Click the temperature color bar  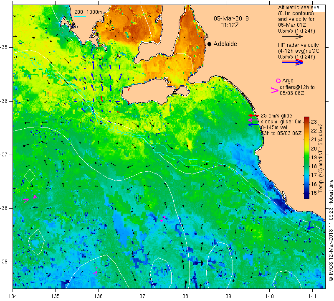tap(306, 158)
